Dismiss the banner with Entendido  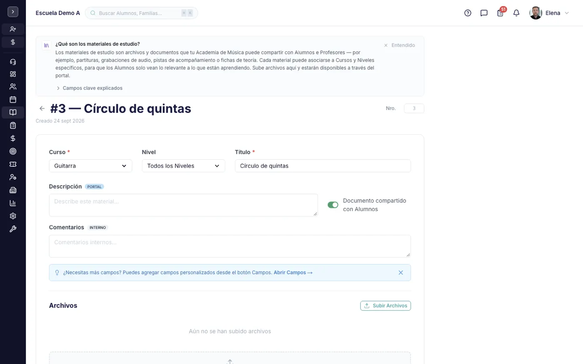point(399,45)
